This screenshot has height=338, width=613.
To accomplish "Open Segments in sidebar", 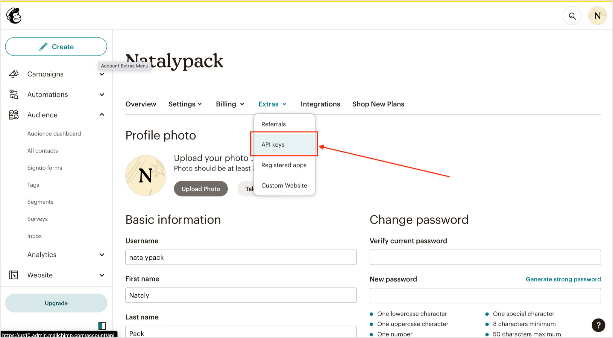I will [40, 202].
